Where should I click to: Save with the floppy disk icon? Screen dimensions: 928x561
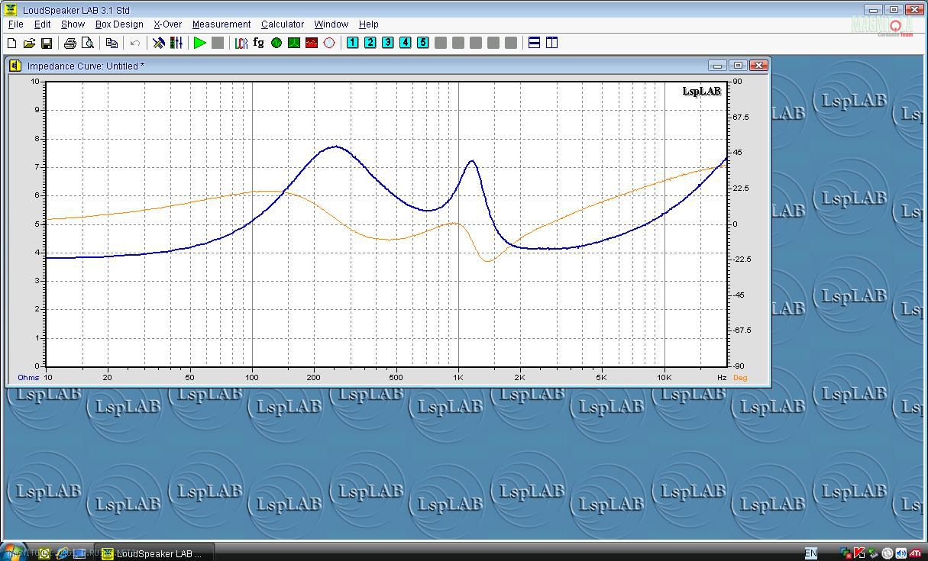(x=47, y=44)
